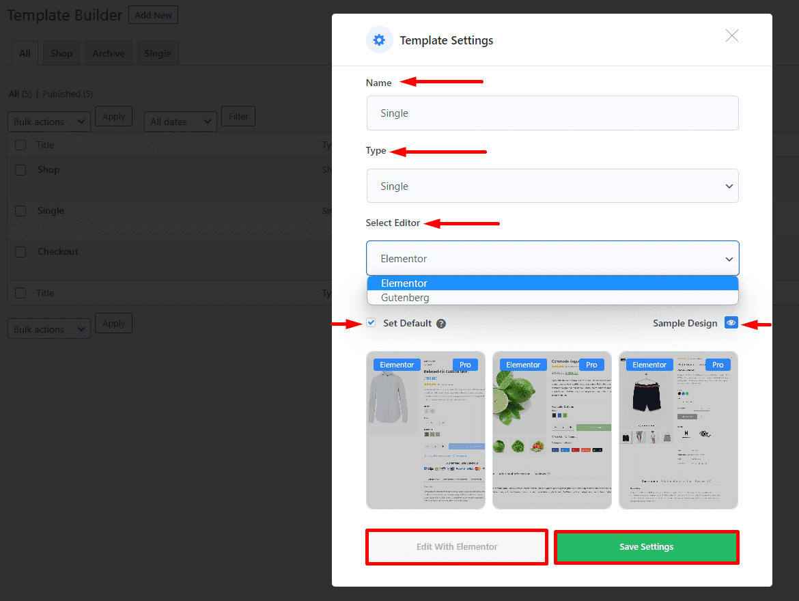Switch to the Archive tab
The image size is (799, 601).
pyautogui.click(x=109, y=53)
